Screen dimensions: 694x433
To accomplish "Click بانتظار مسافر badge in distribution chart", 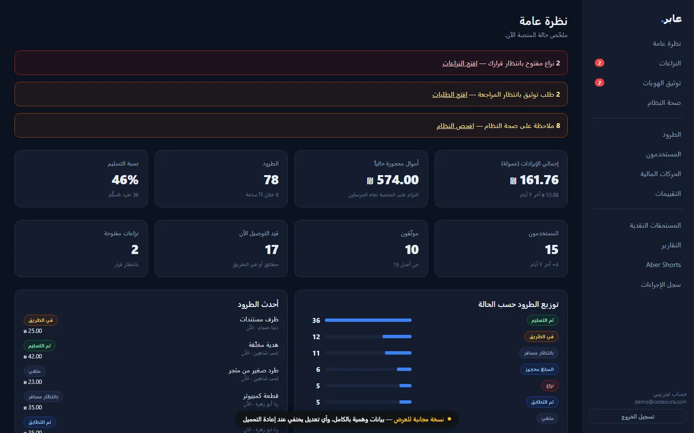I will [x=539, y=353].
